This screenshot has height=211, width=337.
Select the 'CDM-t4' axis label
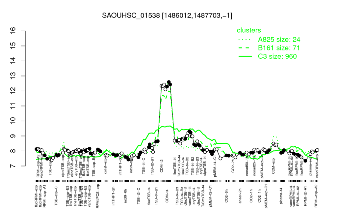[x=167, y=196]
